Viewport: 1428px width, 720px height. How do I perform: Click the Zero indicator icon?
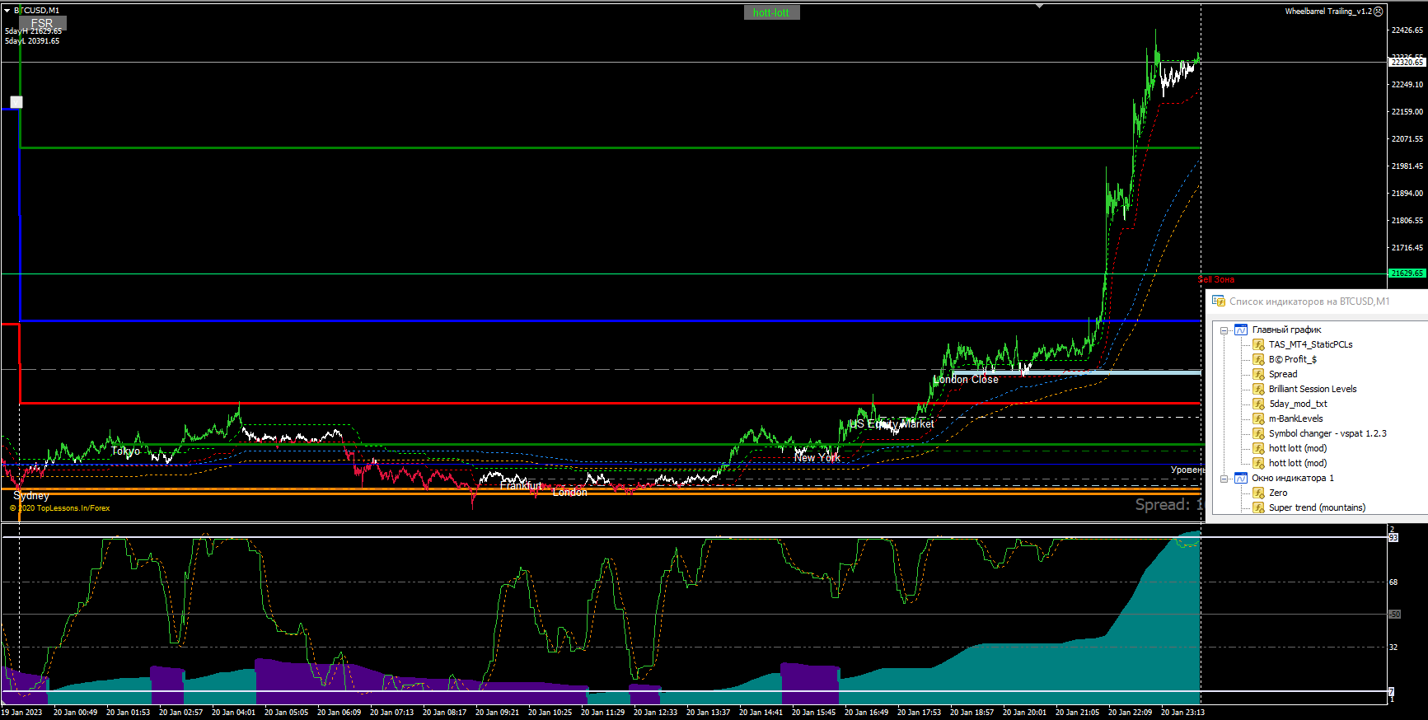(x=1258, y=493)
